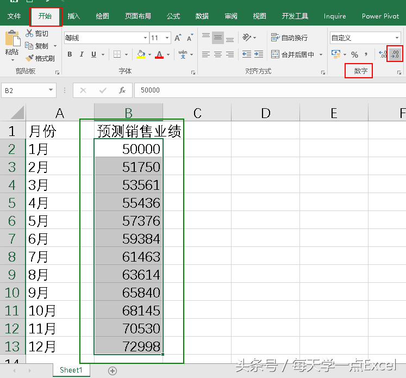406x378 pixels.
Task: Center text horizontally
Action: pyautogui.click(x=218, y=54)
